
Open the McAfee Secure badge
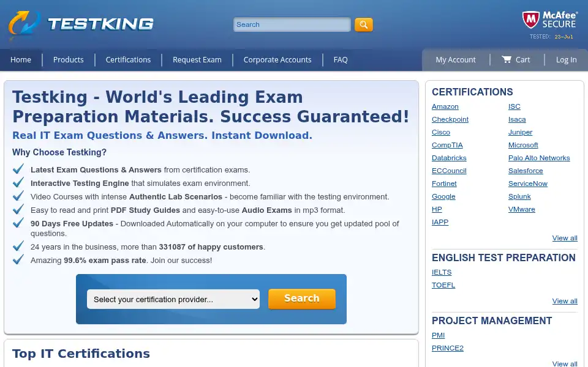click(x=550, y=24)
